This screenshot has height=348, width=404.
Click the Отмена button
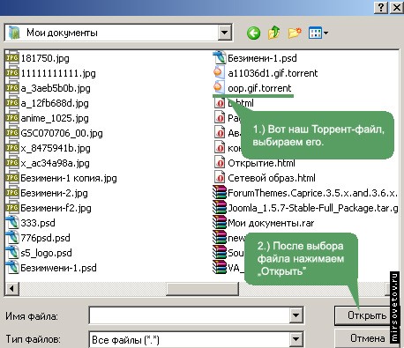click(363, 338)
